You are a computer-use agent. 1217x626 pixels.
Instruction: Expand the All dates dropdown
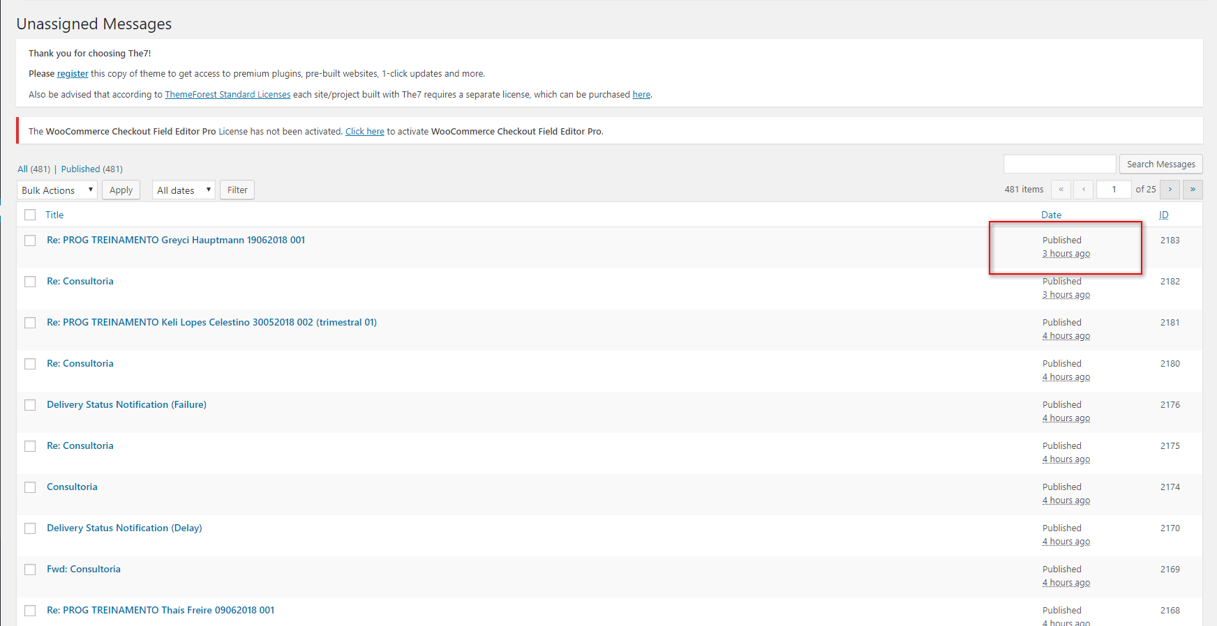coord(184,190)
